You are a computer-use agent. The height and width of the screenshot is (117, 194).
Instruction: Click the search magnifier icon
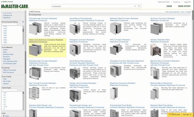point(139,6)
